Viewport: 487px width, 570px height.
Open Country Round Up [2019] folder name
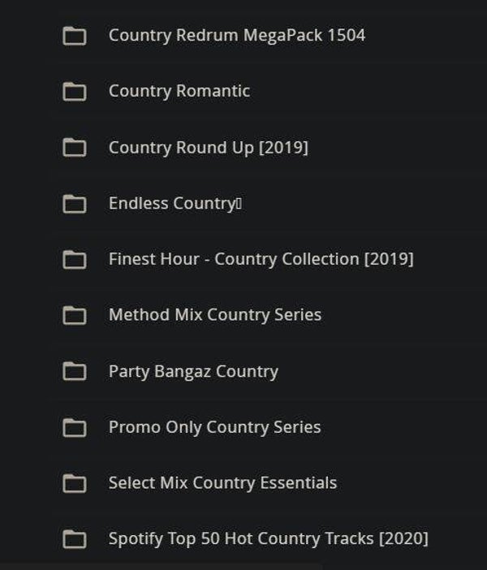(209, 148)
